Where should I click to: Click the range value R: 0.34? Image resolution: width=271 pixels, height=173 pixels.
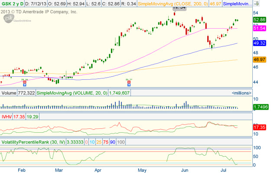pos(128,3)
